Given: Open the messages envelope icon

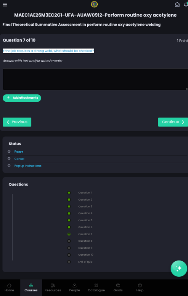Looking at the screenshot, I should click(177, 5).
